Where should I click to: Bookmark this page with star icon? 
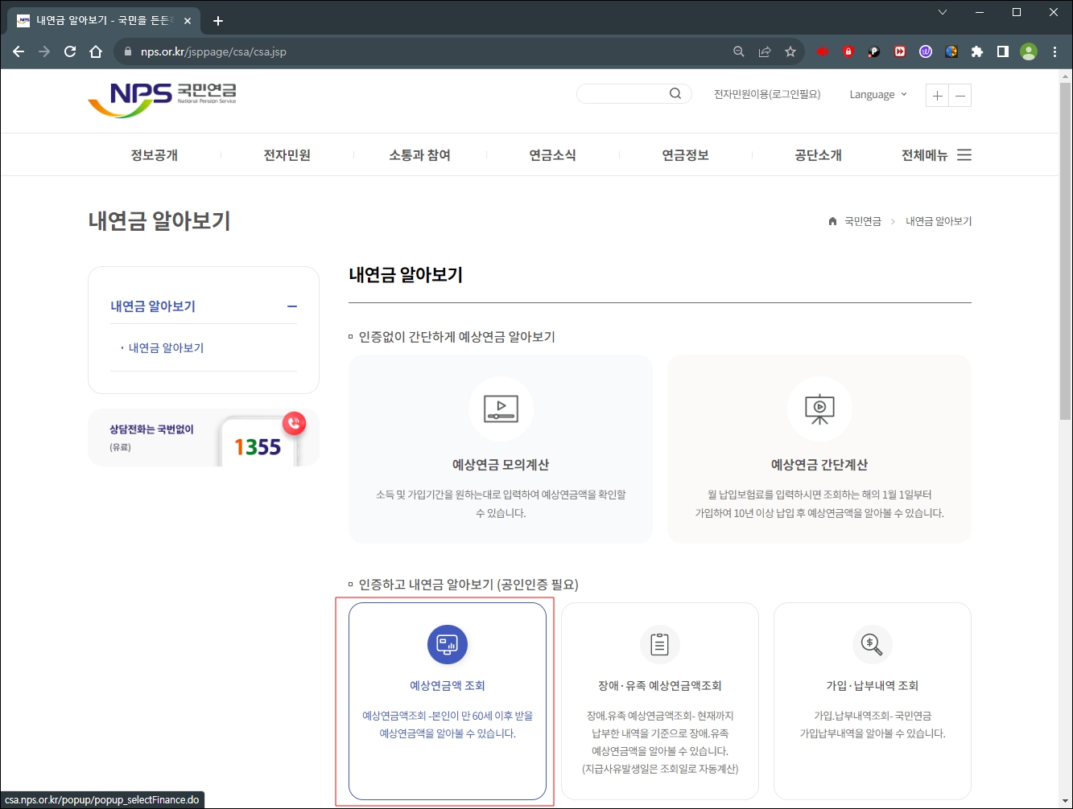(790, 51)
